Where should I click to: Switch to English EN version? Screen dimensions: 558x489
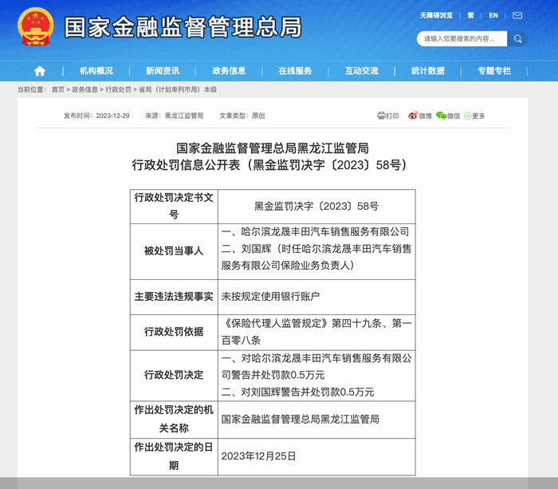point(493,15)
